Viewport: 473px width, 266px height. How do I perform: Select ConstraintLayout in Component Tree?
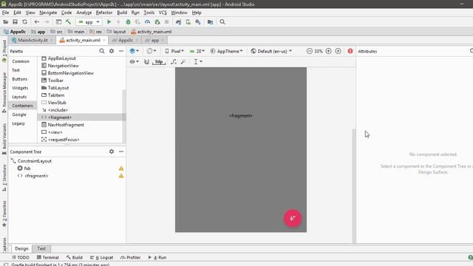click(x=34, y=161)
